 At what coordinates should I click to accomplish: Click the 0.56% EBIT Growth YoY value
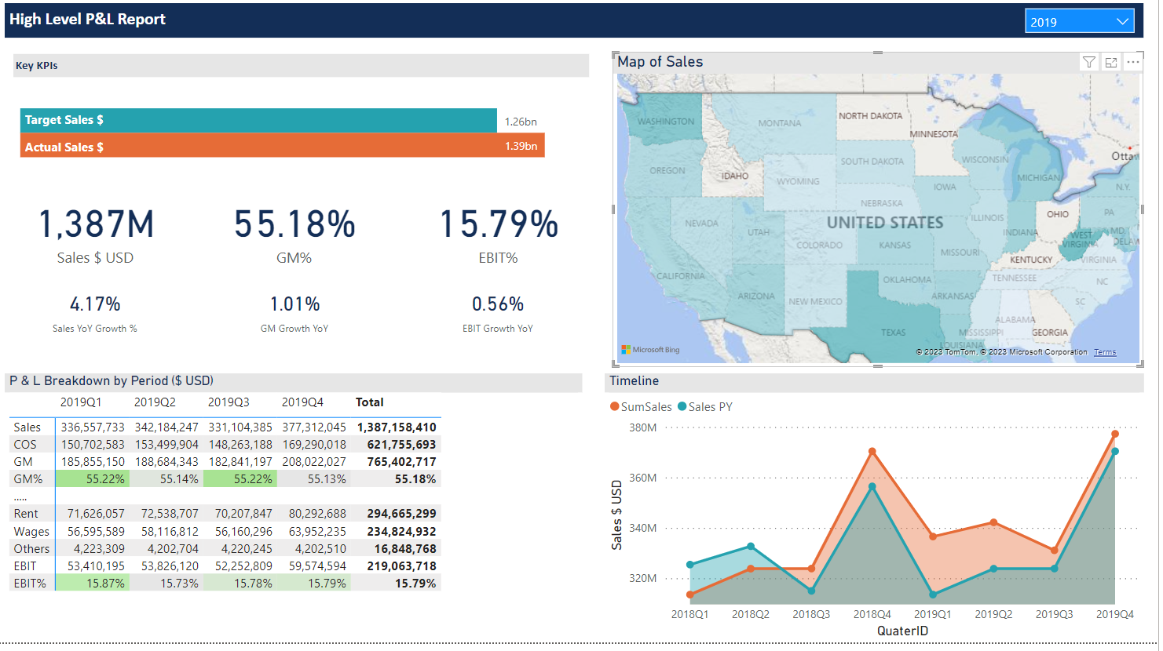point(498,304)
